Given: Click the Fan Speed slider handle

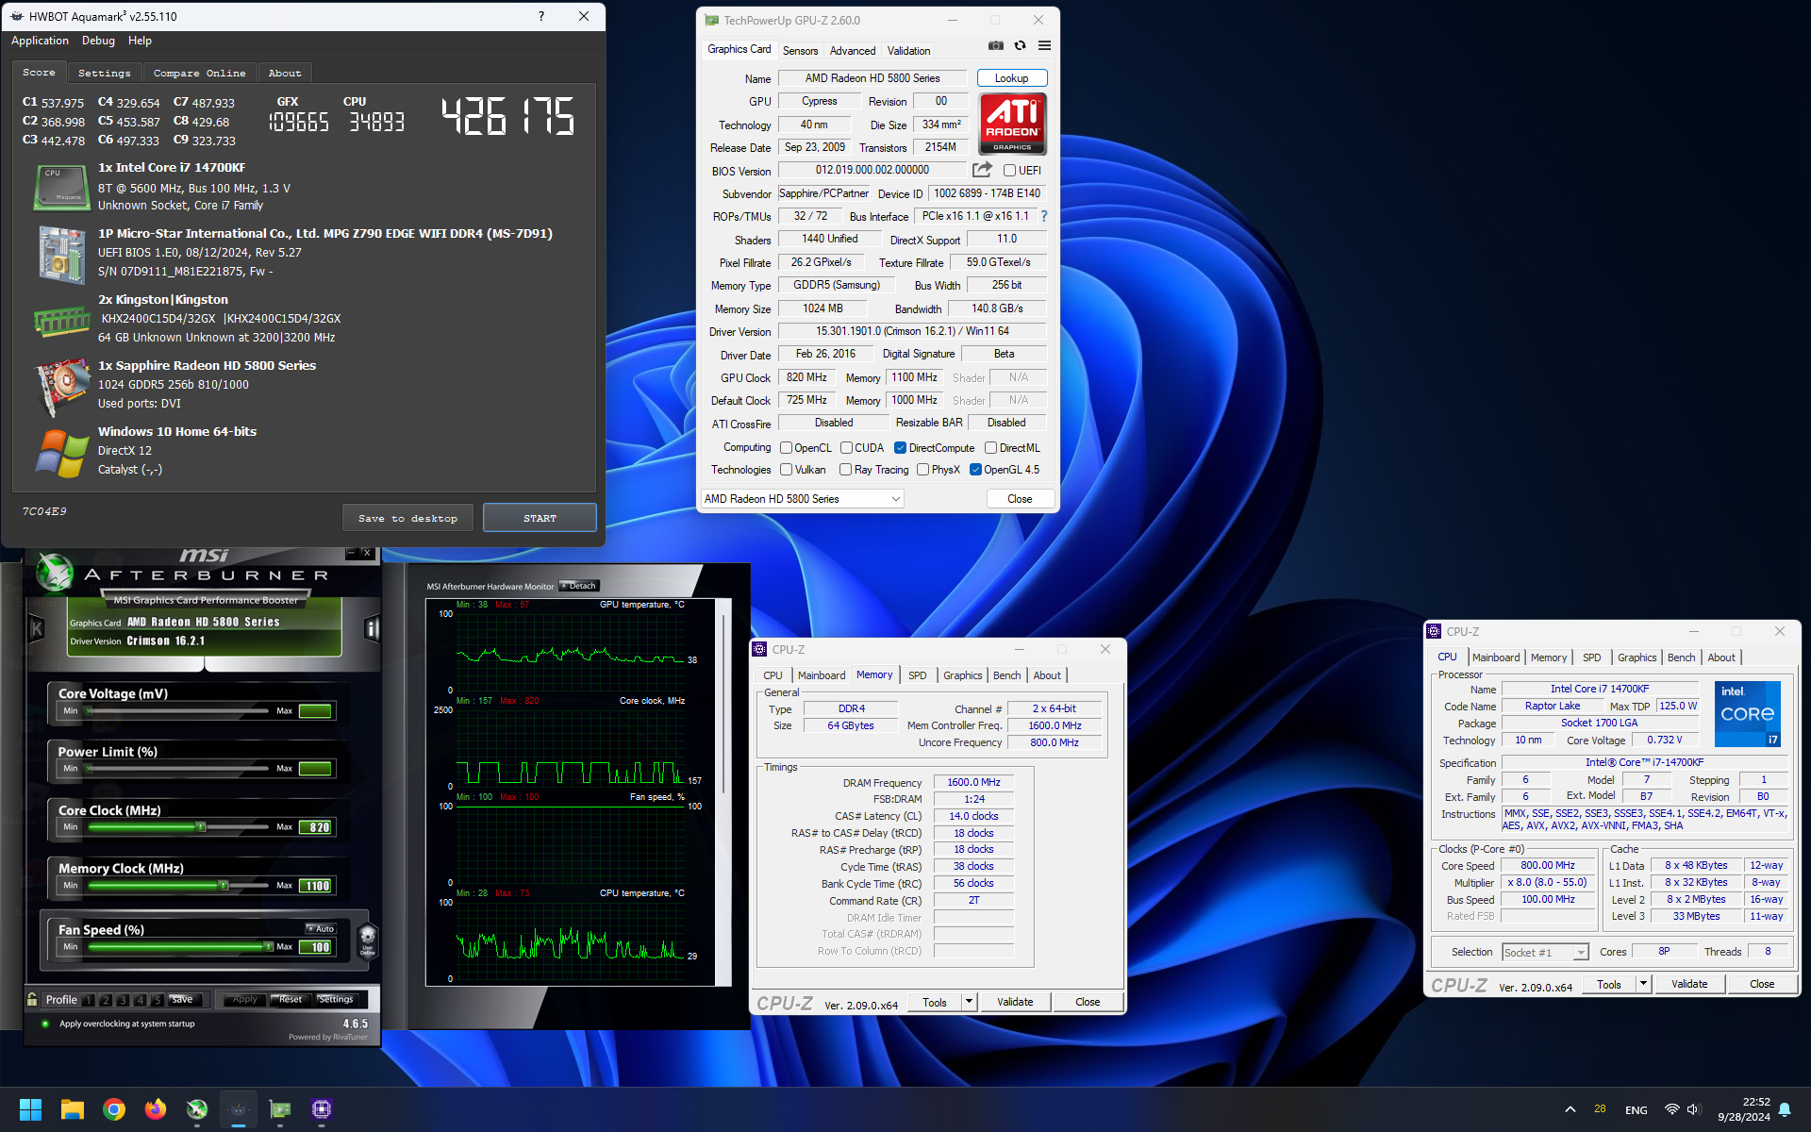Looking at the screenshot, I should (268, 946).
